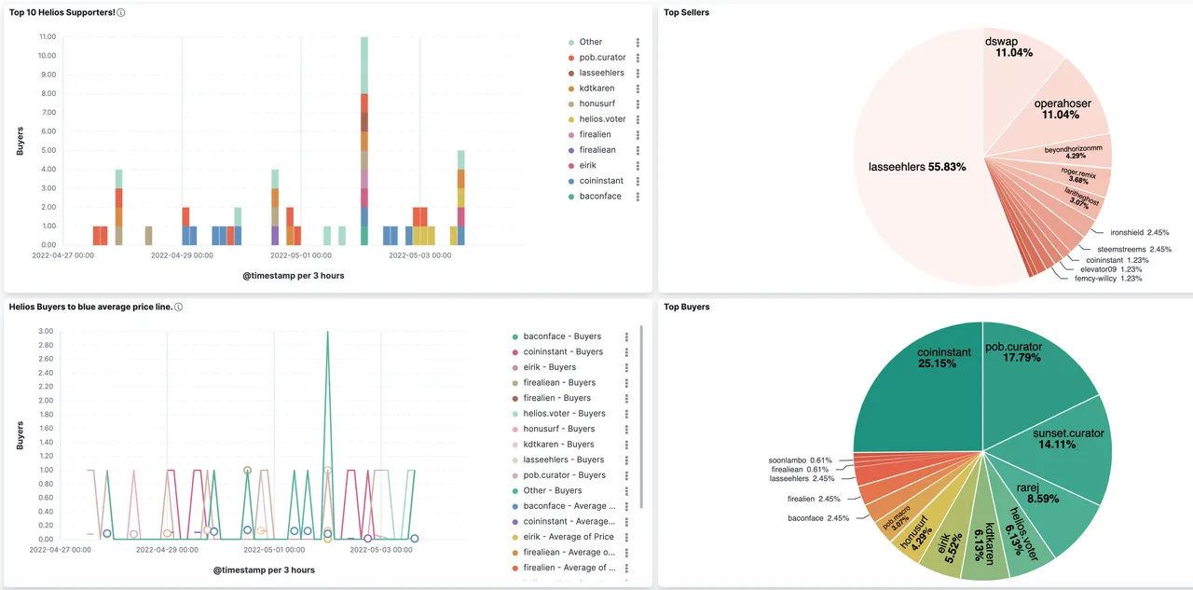Open the three-dot options for helios.voter in the Top 10 legend
1193x590 pixels.
coord(638,119)
